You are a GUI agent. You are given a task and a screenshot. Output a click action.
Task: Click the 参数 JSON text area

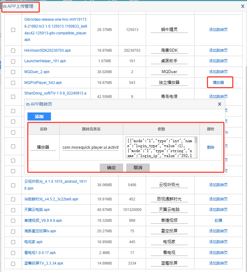[x=160, y=147]
